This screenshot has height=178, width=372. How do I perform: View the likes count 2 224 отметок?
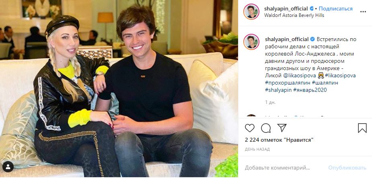[279, 140]
